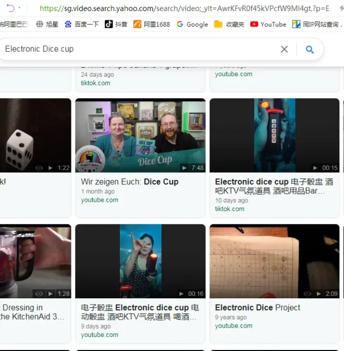Open the dropdown arrow beside back icon

(x=20, y=8)
